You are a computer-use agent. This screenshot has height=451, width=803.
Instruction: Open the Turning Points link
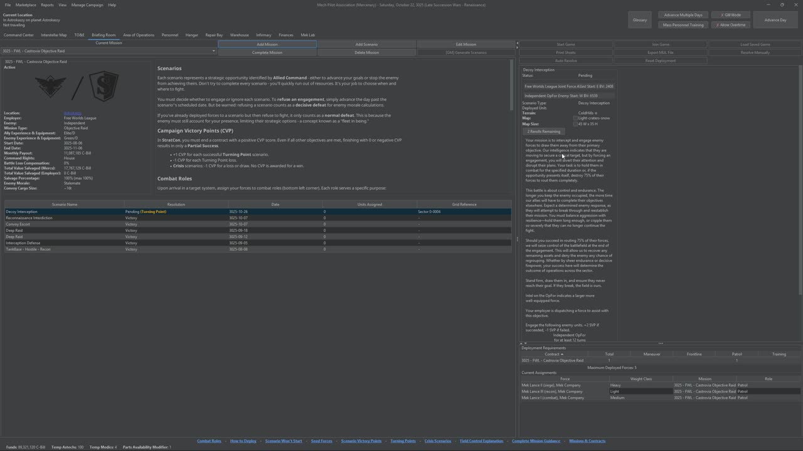pos(403,441)
